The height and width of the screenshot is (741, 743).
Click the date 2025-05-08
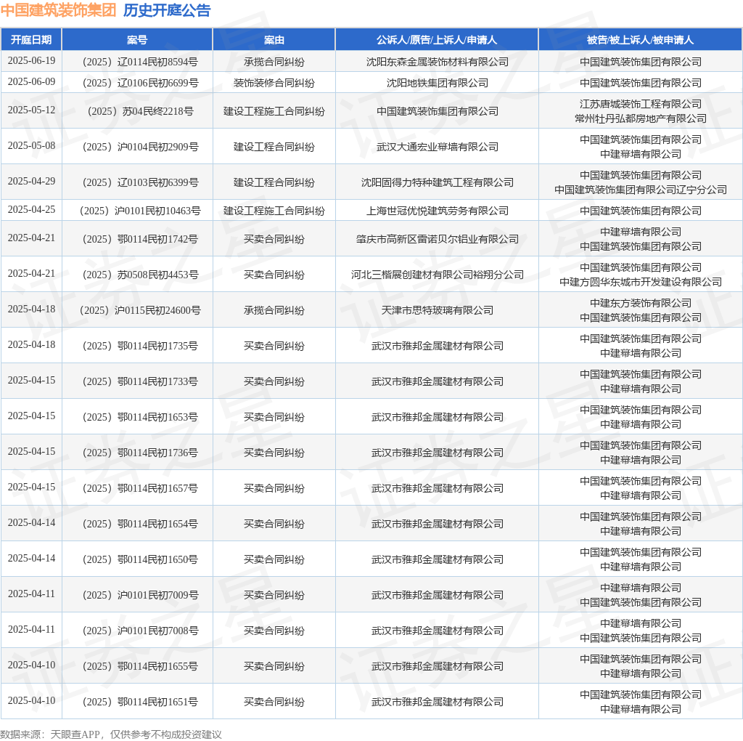pos(31,145)
